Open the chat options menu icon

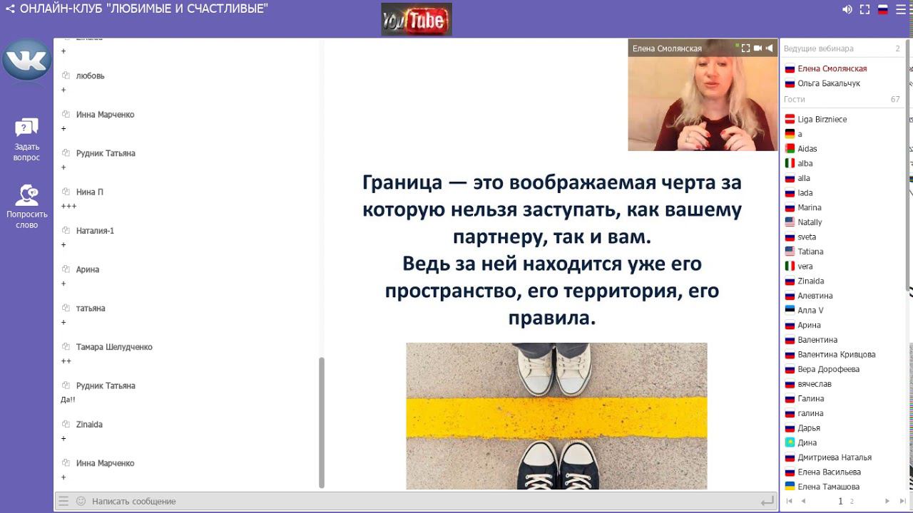[x=64, y=501]
